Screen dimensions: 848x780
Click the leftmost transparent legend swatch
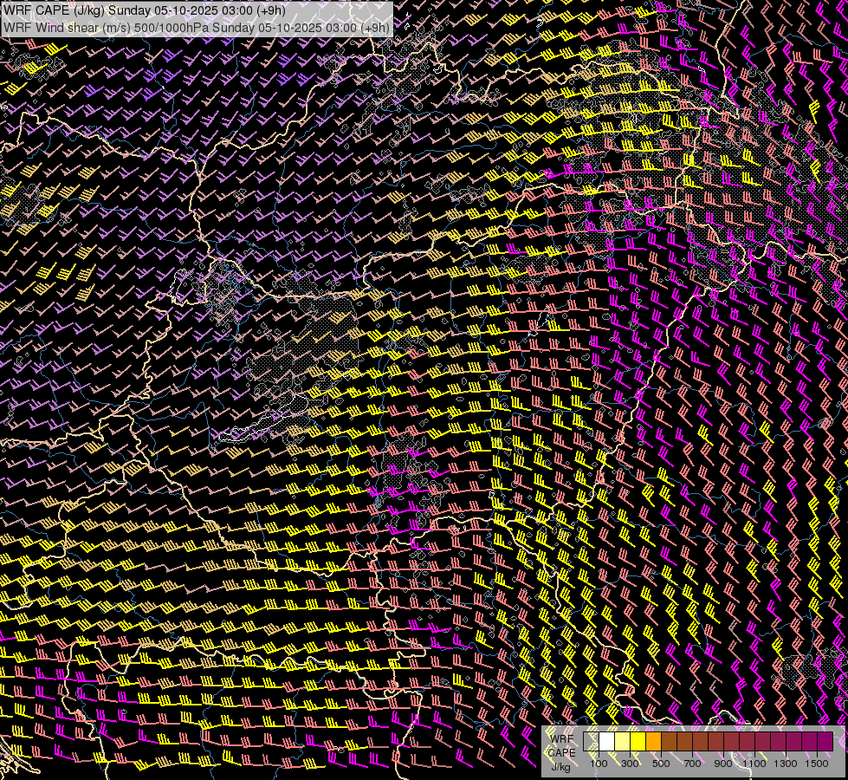pyautogui.click(x=592, y=742)
